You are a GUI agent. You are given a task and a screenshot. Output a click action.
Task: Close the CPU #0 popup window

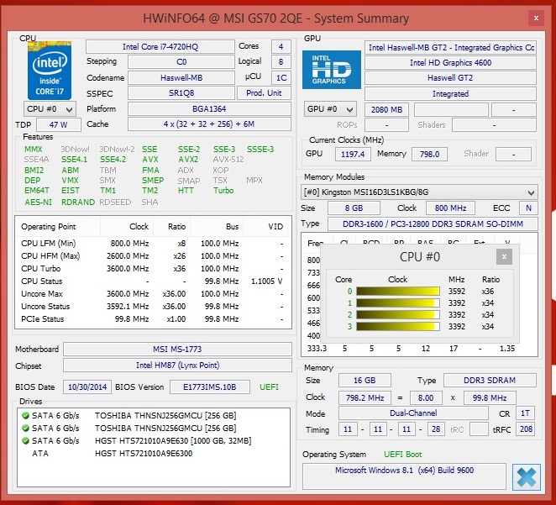(x=504, y=257)
